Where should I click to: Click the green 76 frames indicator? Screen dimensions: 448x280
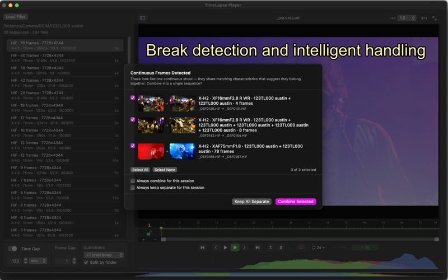click(365, 248)
